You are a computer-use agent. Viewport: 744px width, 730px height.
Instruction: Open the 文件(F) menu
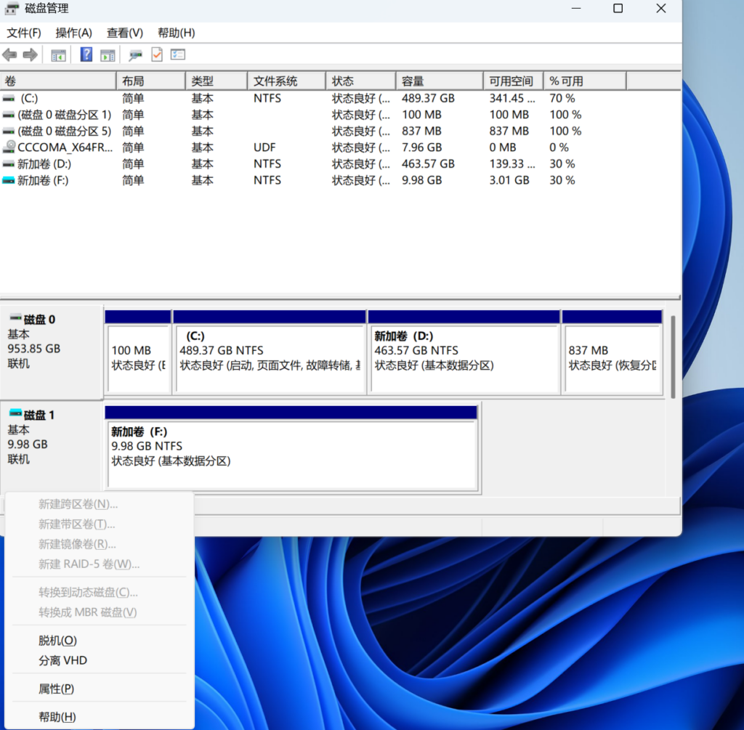pos(24,33)
